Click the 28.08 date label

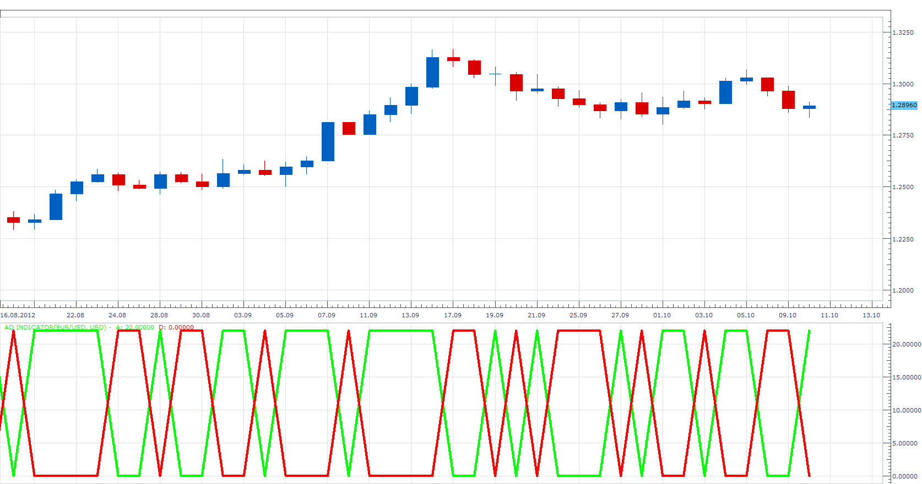point(159,315)
